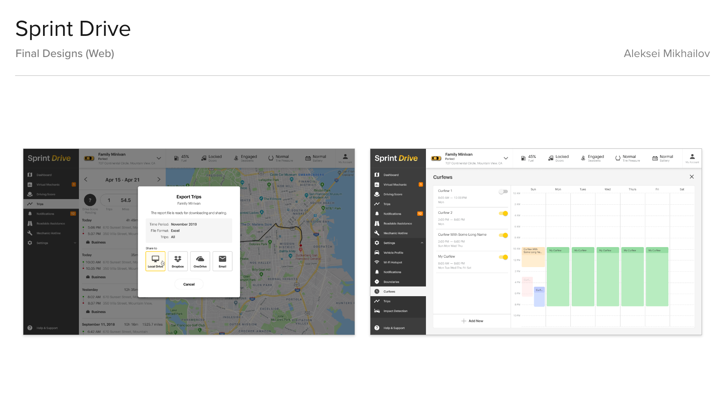
Task: Expand Family Minivan dropdown in Curfews mockup
Action: [x=506, y=158]
